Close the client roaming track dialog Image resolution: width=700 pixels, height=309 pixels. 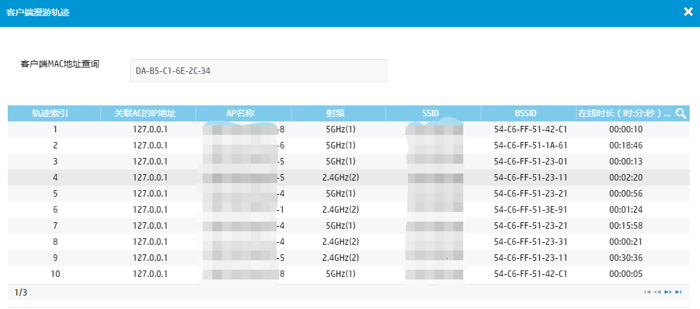pos(688,12)
